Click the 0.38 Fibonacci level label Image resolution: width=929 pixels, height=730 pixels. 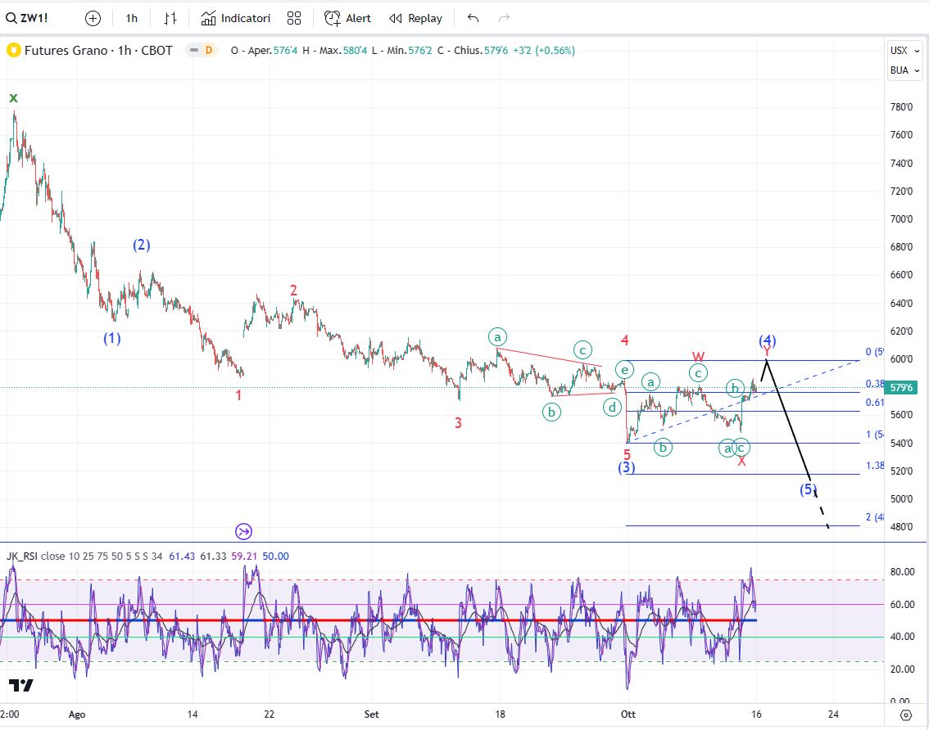click(874, 384)
